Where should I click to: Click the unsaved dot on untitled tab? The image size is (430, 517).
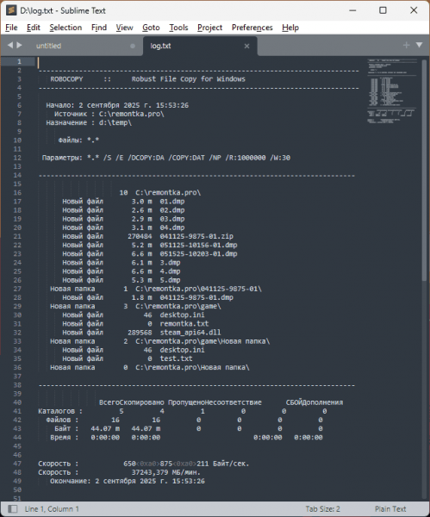[x=133, y=47]
